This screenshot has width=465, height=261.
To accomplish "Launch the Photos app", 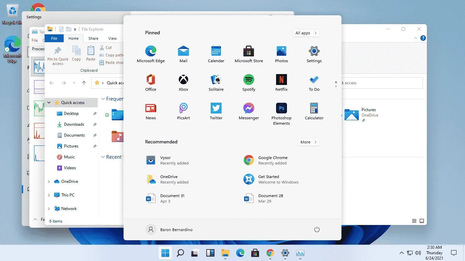I will [282, 54].
